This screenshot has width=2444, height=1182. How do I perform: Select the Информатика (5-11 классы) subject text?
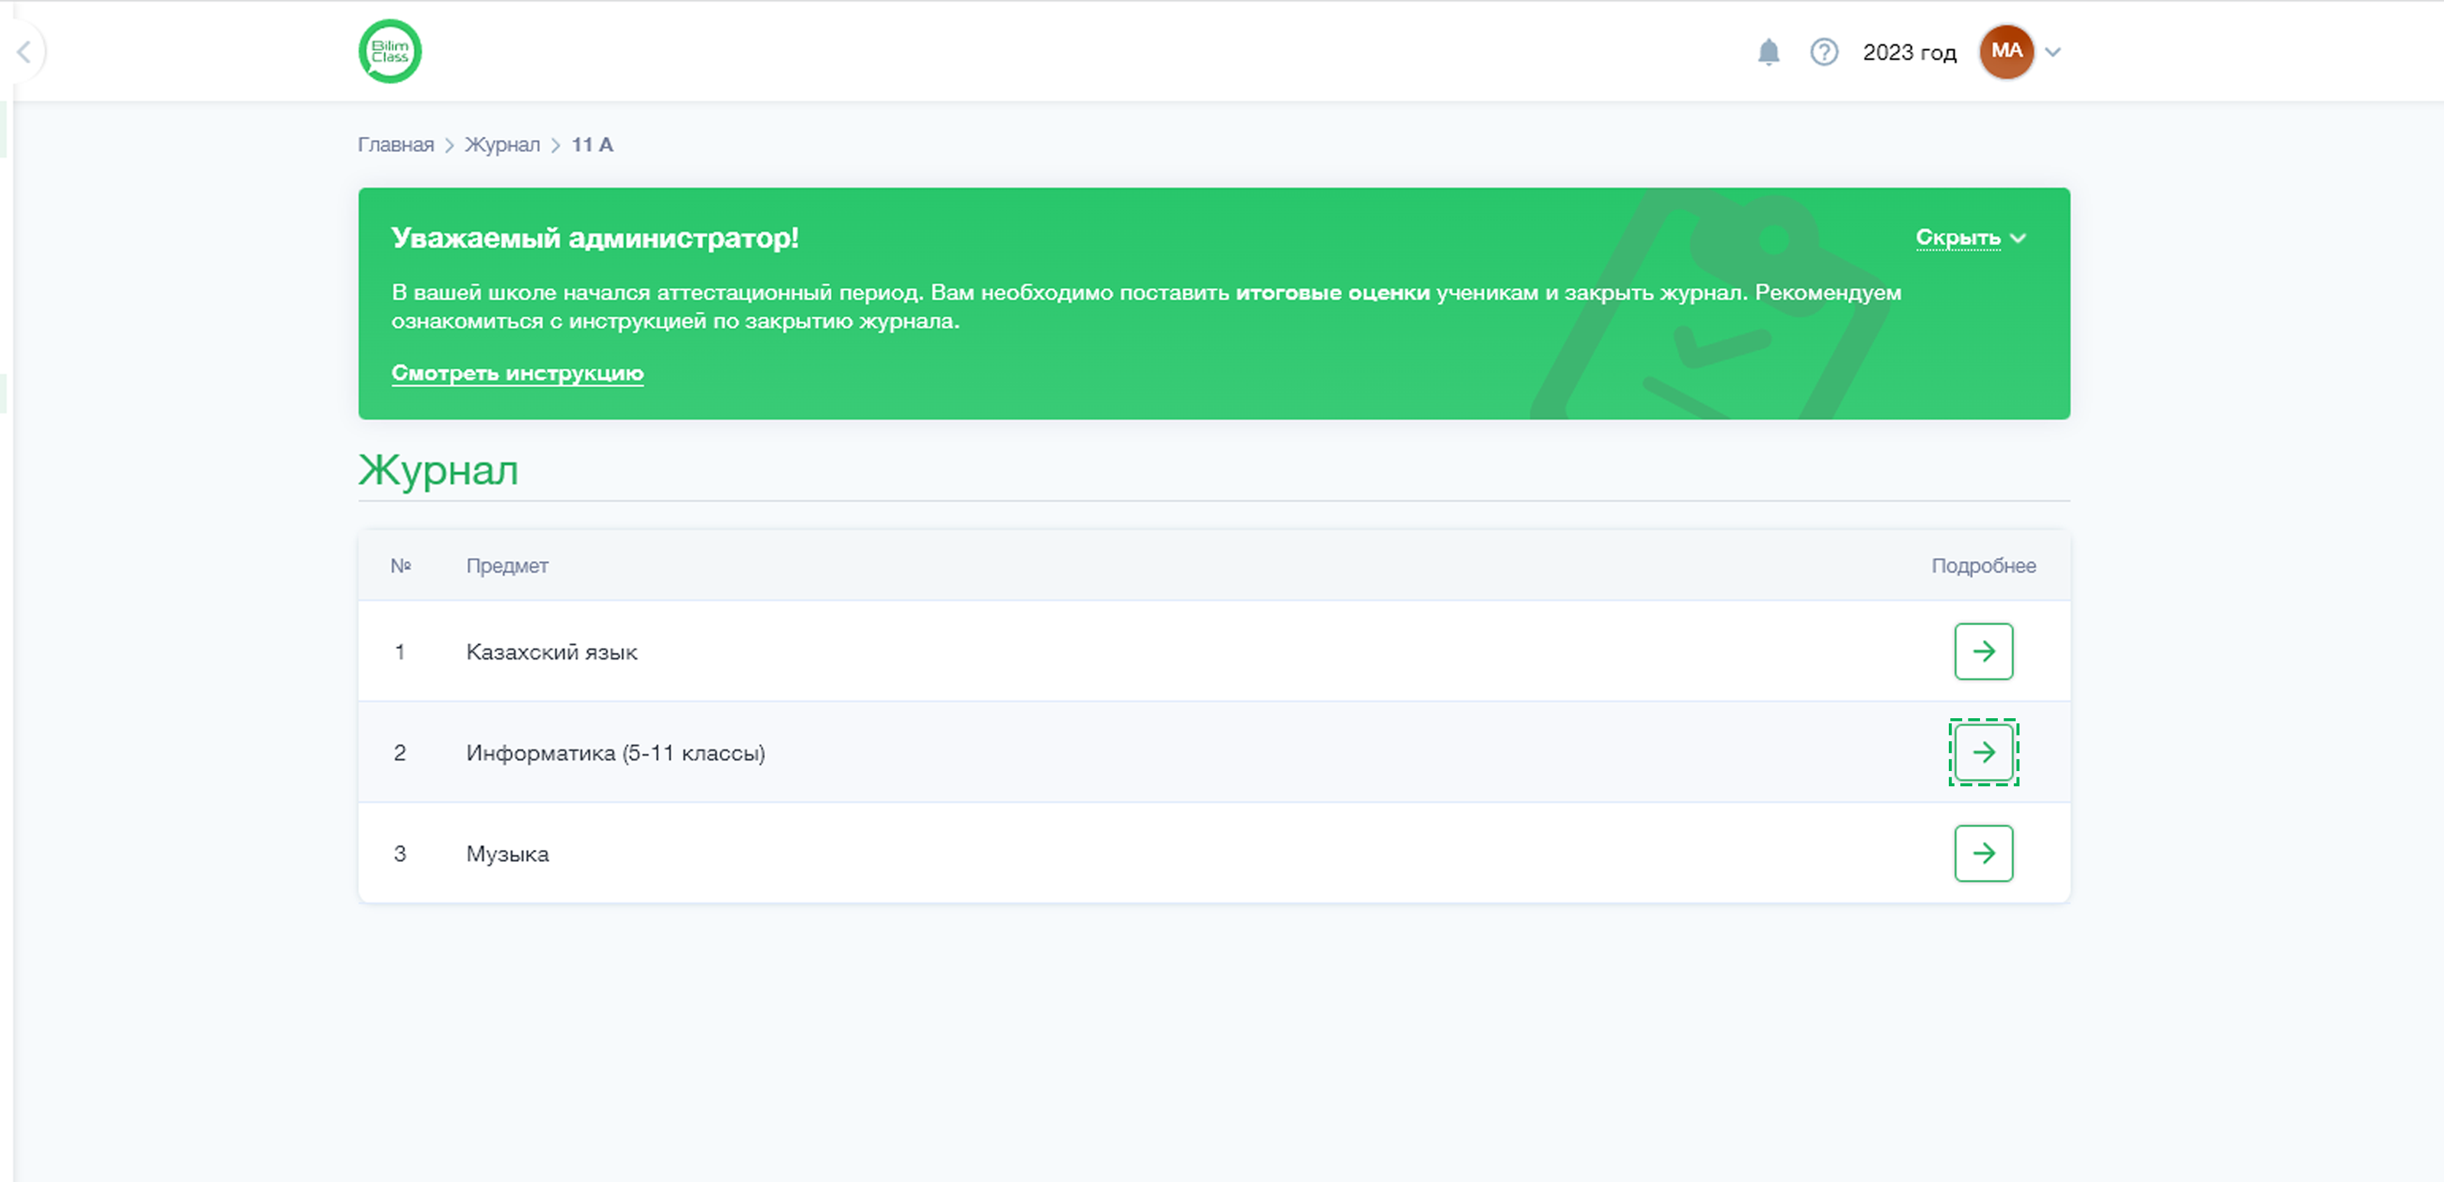point(615,752)
